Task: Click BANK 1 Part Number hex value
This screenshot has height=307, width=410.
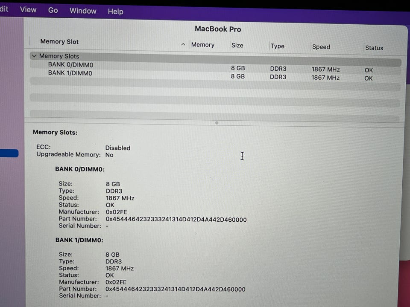Action: 176,289
